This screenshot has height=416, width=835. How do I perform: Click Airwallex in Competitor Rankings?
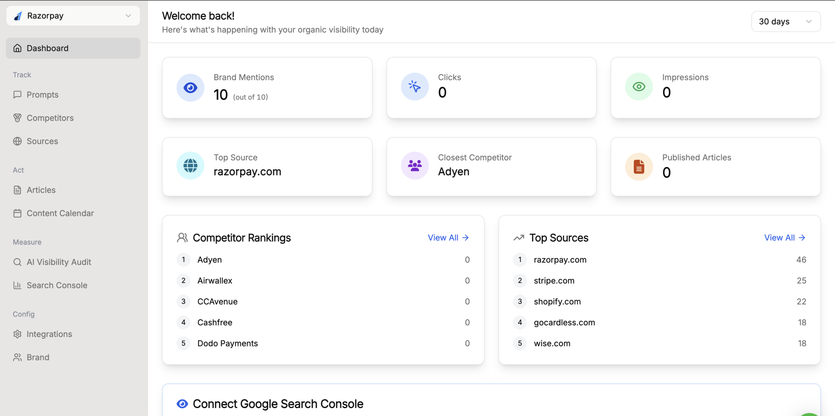[215, 281]
